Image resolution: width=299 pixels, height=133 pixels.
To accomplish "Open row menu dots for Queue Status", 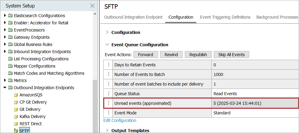I will (108, 93).
